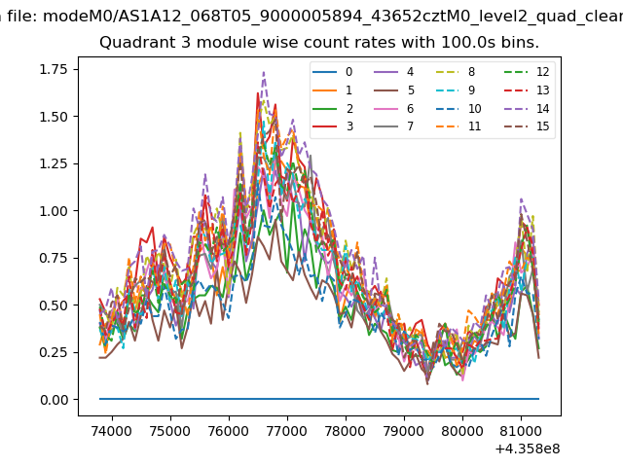
Task: Click legend entry labeled 12
Action: (527, 72)
